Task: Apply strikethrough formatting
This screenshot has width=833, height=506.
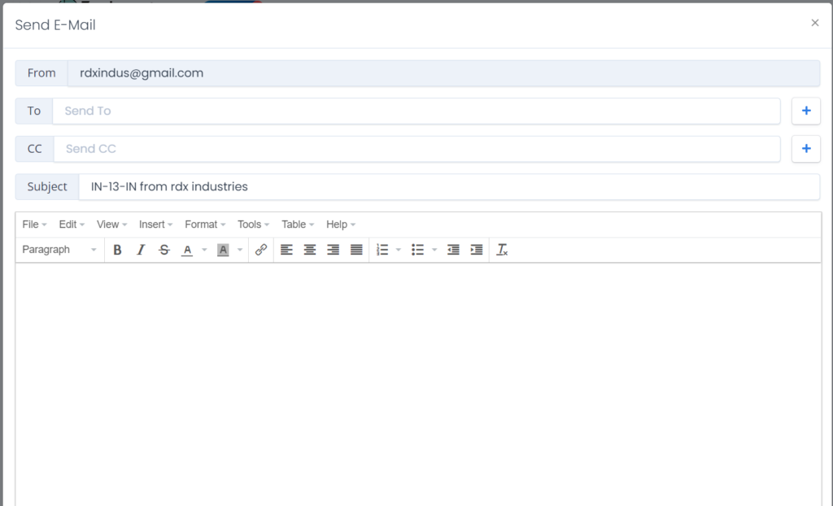Action: tap(164, 250)
